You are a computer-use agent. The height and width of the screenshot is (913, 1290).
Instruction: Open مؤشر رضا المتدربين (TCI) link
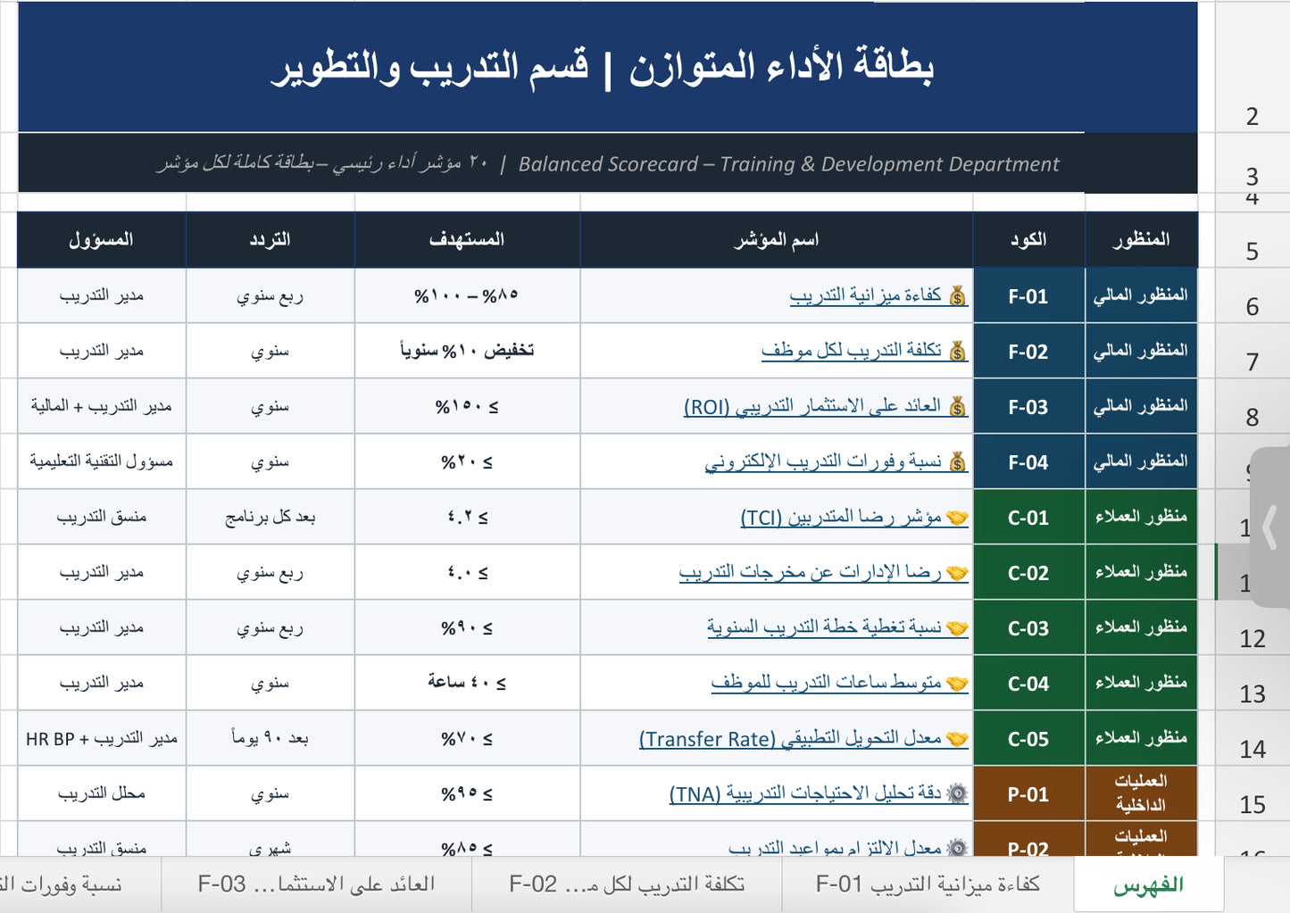pos(841,517)
